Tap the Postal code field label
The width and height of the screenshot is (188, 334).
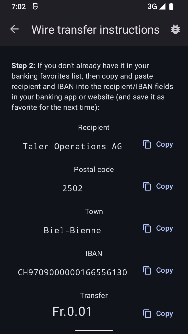coord(94,170)
